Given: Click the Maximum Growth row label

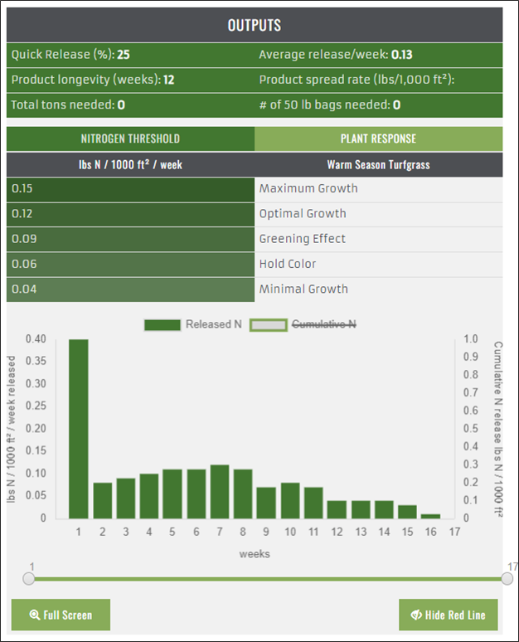Looking at the screenshot, I should coord(308,188).
